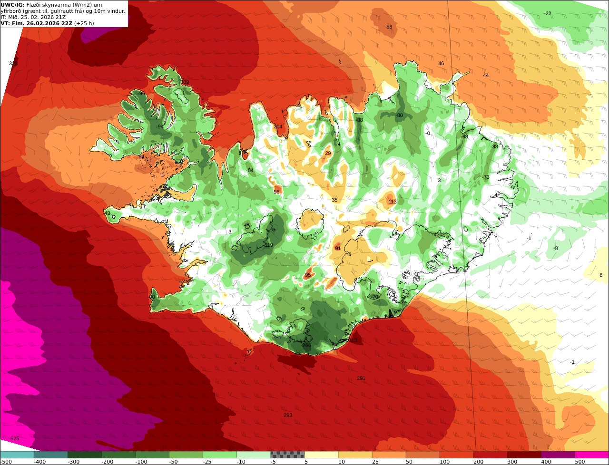Click the '(+25 h)' forecast offset text

coord(84,23)
